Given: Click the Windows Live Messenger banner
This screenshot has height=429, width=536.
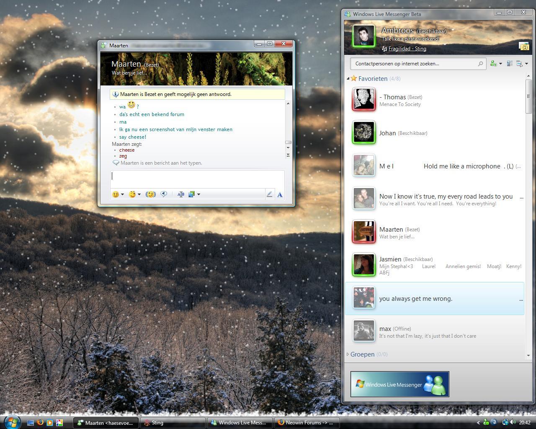Looking at the screenshot, I should 399,384.
